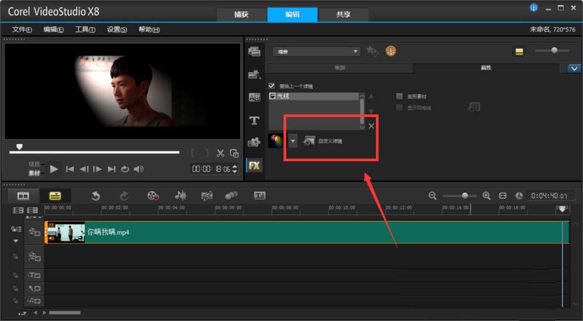Open the Instant Project library icon
Viewport: 583px width, 321px height.
pos(254,74)
